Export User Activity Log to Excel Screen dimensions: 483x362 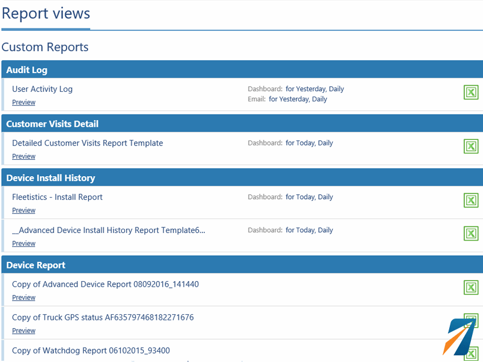(471, 93)
